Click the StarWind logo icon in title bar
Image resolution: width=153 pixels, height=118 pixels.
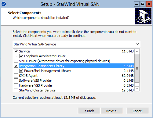tap(4, 4)
